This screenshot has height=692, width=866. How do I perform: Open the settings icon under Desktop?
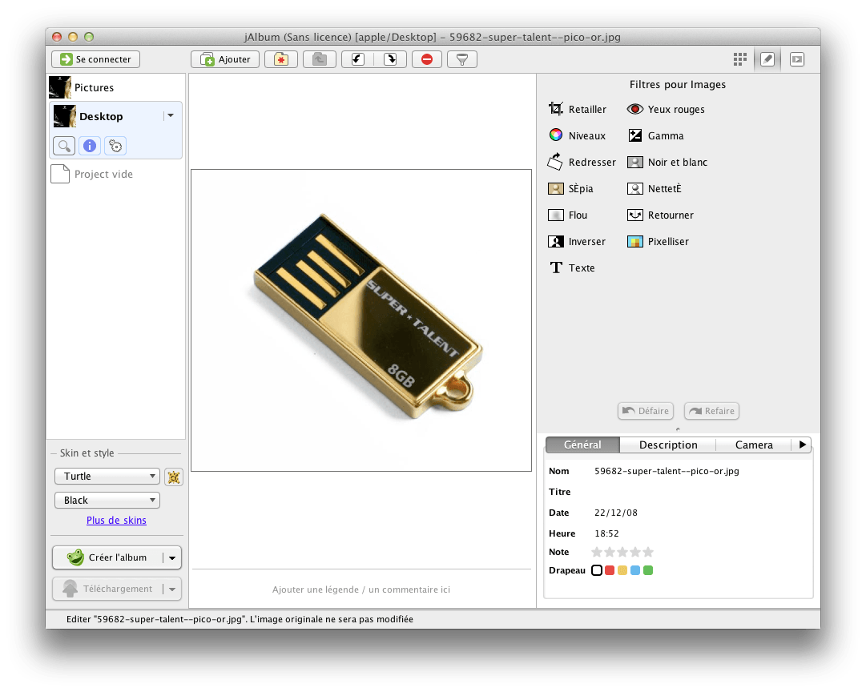[x=115, y=146]
